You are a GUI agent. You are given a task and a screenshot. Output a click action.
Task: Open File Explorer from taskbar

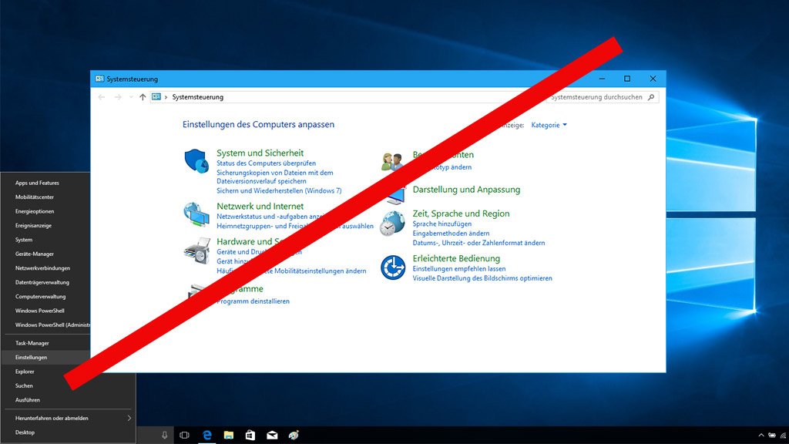pos(228,435)
